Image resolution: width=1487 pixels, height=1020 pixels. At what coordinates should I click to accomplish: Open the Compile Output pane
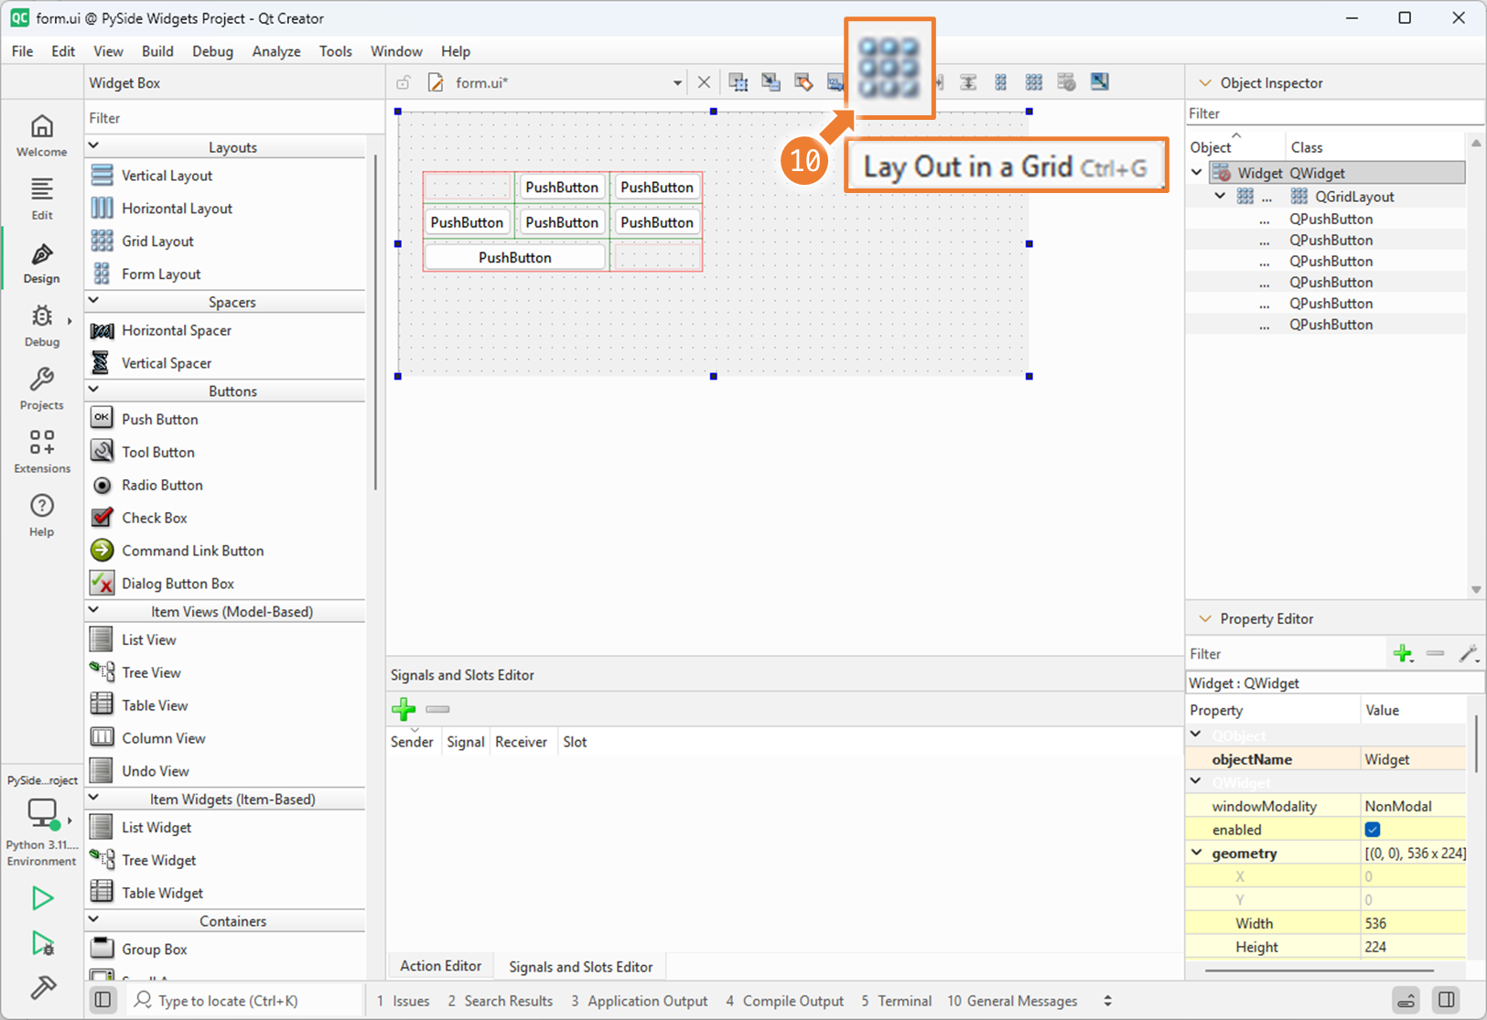784,1001
